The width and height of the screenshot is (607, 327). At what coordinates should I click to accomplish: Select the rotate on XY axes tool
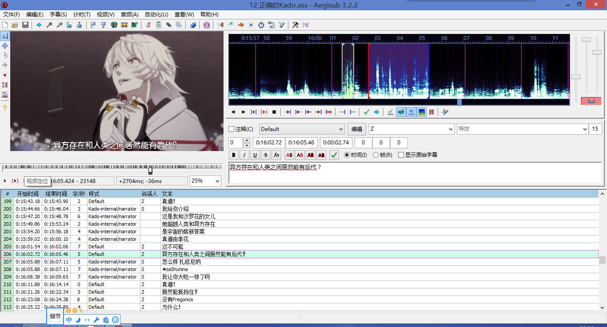click(5, 65)
